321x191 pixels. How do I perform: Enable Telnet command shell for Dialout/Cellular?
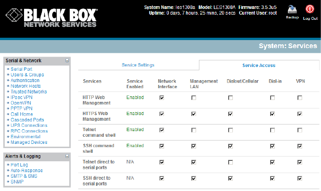point(230,130)
